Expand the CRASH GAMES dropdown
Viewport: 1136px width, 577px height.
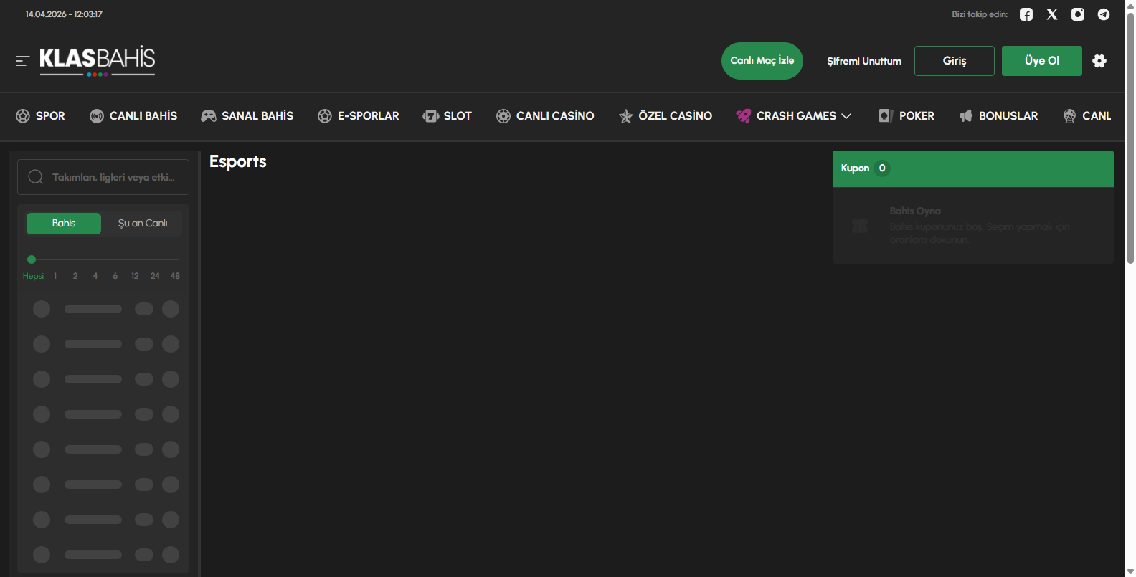794,116
